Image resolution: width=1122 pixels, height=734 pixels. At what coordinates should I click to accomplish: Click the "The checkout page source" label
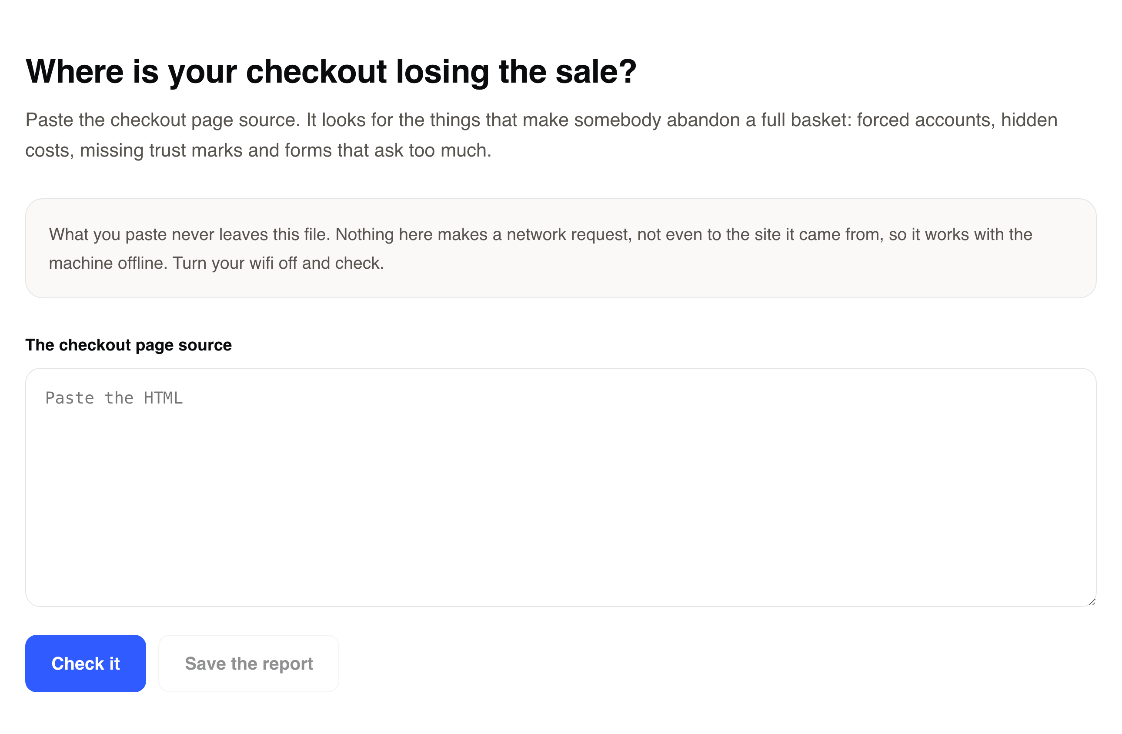pos(128,345)
